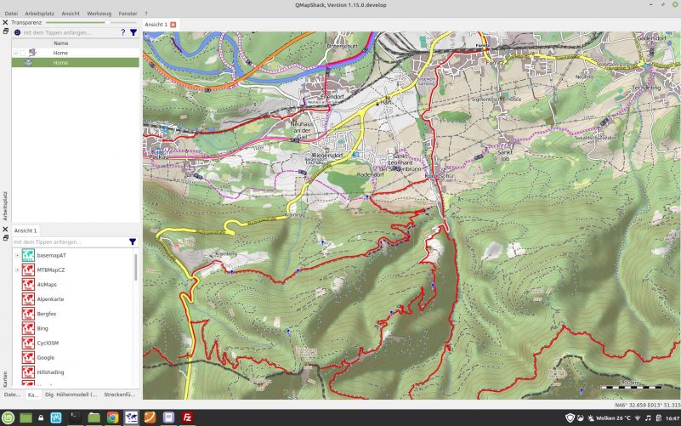Open the Linux Mint start menu
The width and height of the screenshot is (681, 426).
pos(9,417)
